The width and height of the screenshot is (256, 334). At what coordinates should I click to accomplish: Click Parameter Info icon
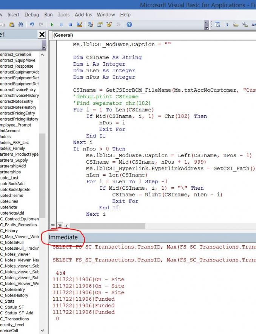(x=245, y=25)
